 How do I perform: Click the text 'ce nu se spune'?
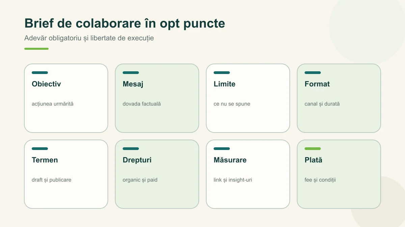pyautogui.click(x=232, y=104)
